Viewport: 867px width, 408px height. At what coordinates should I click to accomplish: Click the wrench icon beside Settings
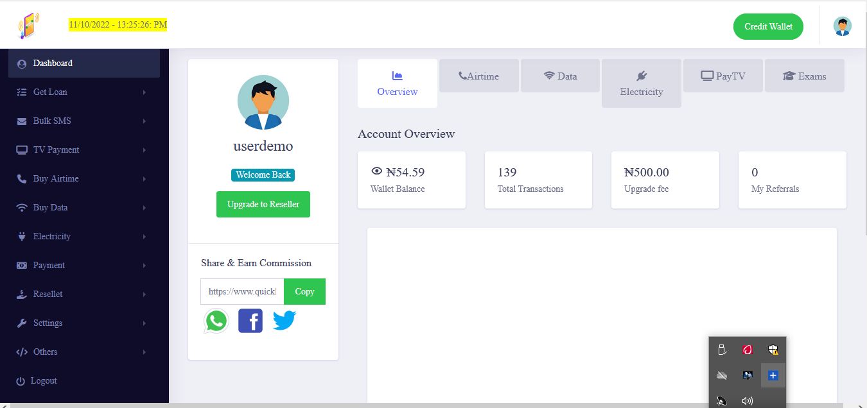click(21, 323)
